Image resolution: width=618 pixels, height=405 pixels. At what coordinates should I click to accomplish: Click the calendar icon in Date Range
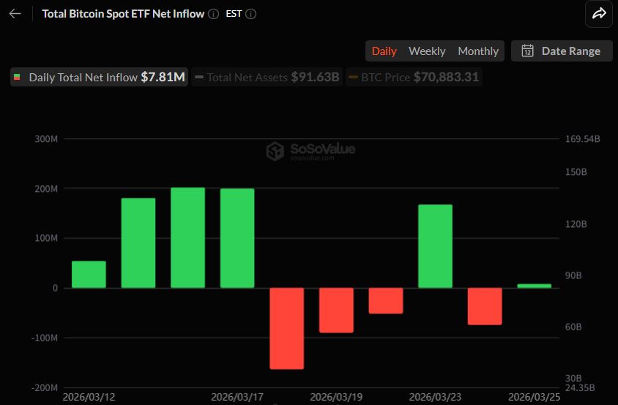(x=527, y=51)
